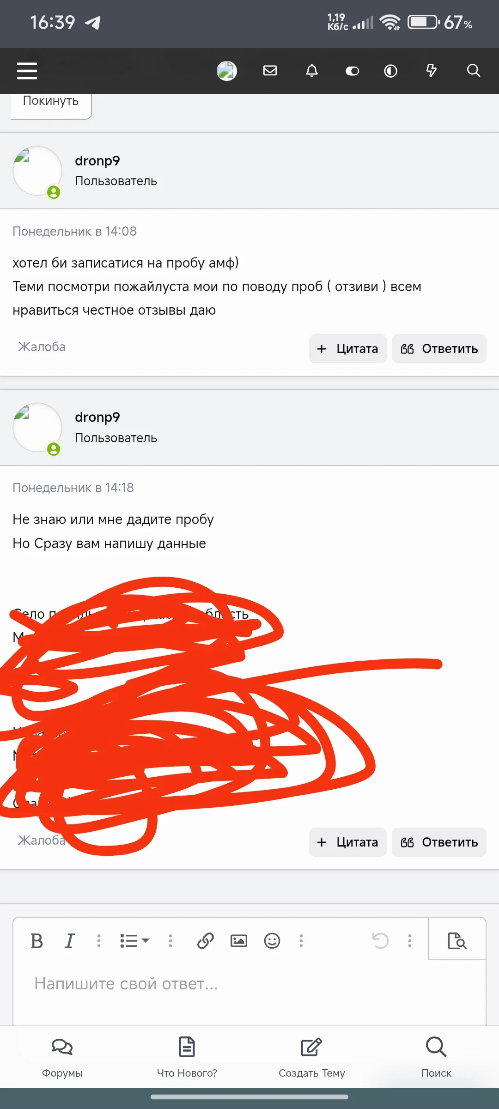Go to the Форумы bottom tab

[x=62, y=1057]
